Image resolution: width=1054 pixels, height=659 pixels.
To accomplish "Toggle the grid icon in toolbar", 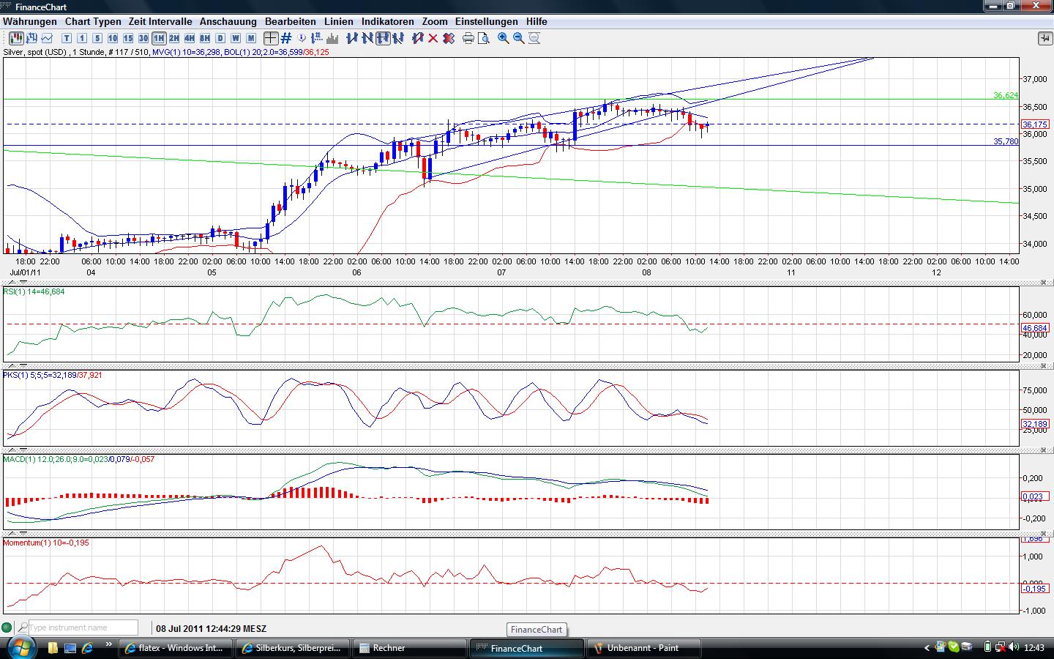I will click(286, 38).
